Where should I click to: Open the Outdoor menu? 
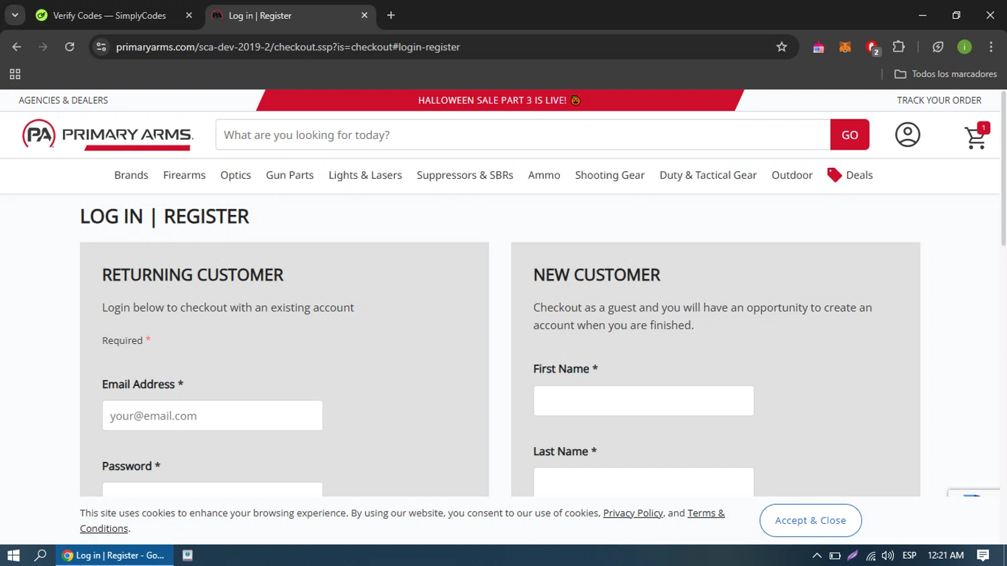792,175
